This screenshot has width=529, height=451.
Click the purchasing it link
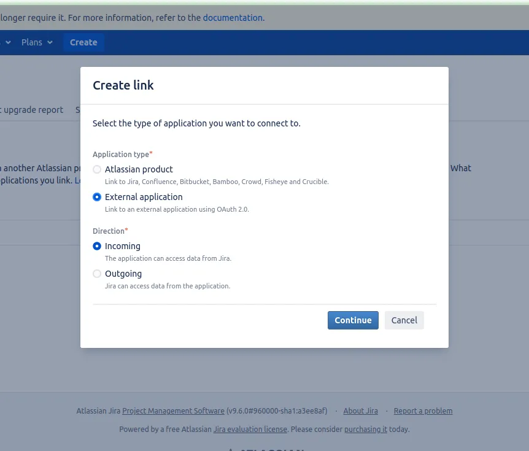click(366, 430)
